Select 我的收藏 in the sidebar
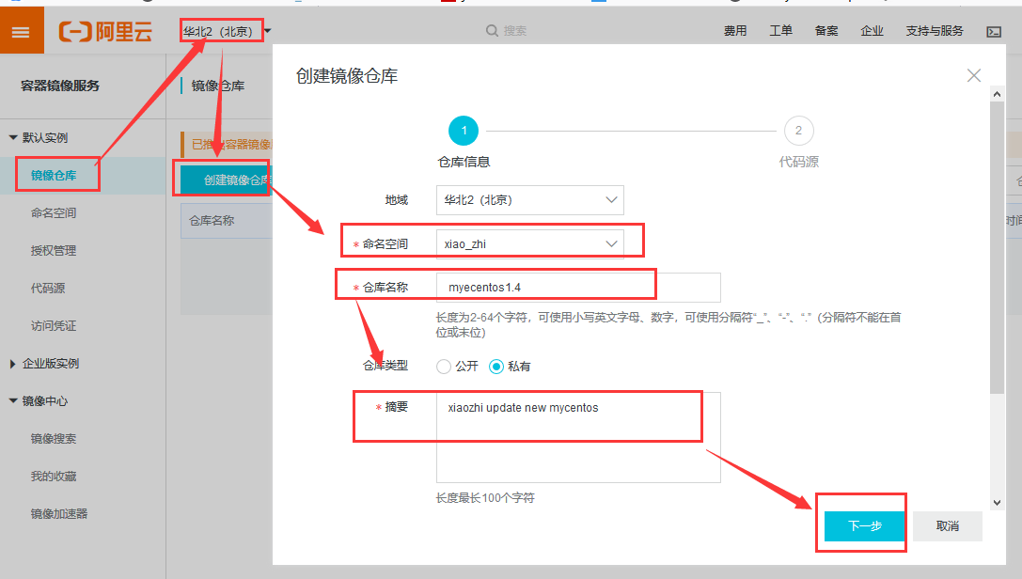Image resolution: width=1022 pixels, height=579 pixels. click(x=54, y=477)
